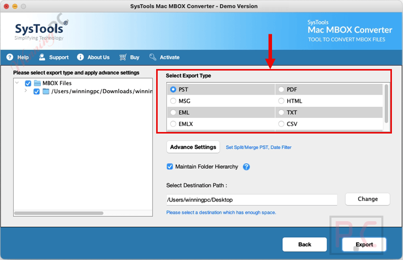Select the TXT export type
This screenshot has width=403, height=260.
tap(281, 112)
